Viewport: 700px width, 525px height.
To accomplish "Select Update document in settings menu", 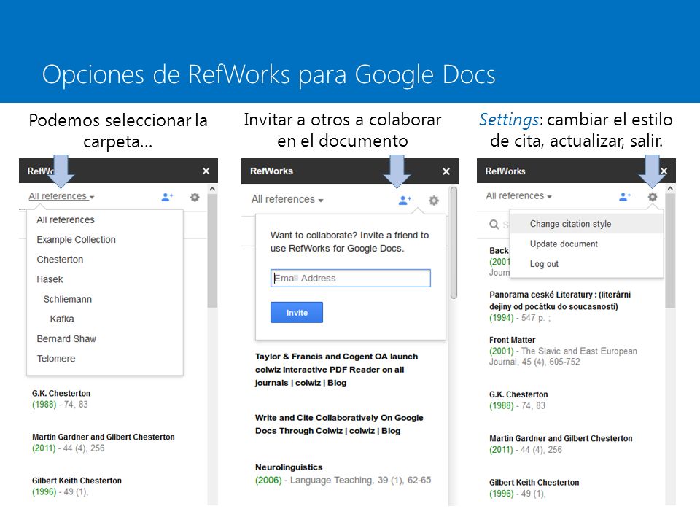I will pos(586,244).
